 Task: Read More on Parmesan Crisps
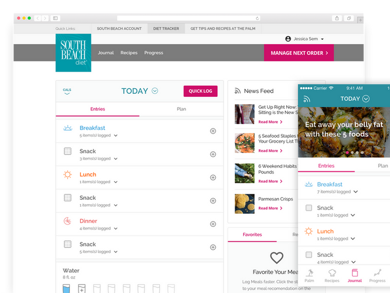click(x=271, y=208)
